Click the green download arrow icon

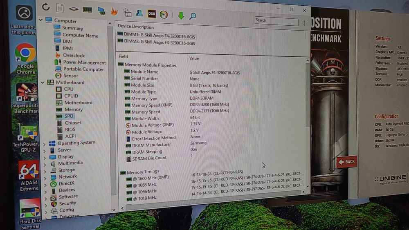181,16
